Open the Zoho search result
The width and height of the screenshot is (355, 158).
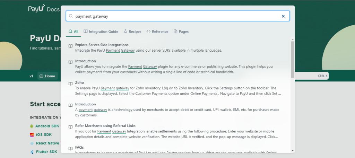(178, 88)
